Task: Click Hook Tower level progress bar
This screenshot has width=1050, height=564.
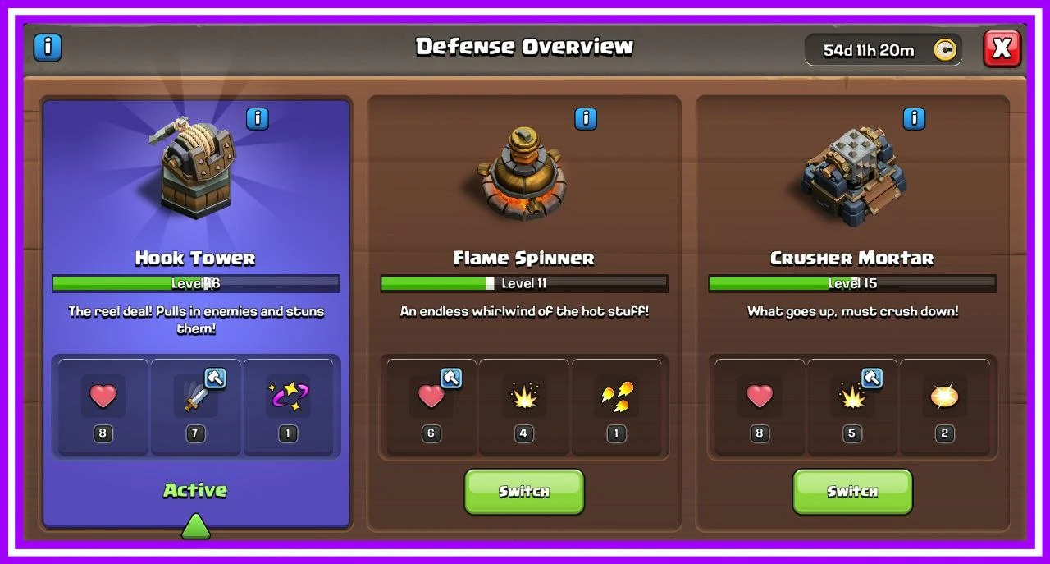Action: (196, 284)
